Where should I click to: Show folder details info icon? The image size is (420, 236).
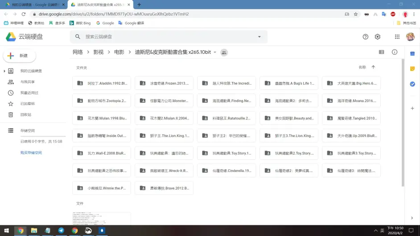pyautogui.click(x=394, y=52)
